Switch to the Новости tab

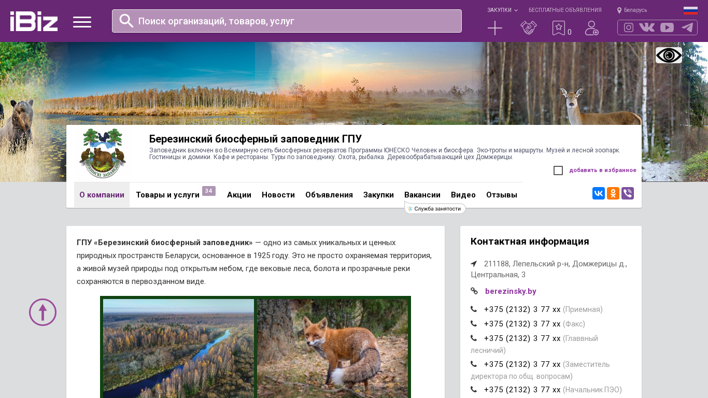pos(278,195)
